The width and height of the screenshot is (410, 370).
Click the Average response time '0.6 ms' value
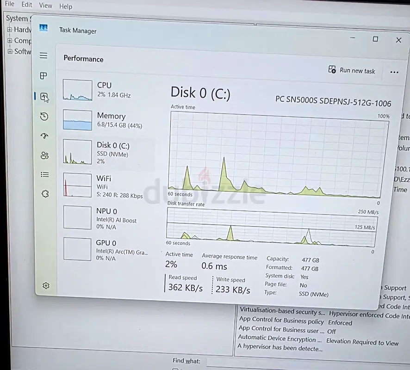pyautogui.click(x=214, y=266)
